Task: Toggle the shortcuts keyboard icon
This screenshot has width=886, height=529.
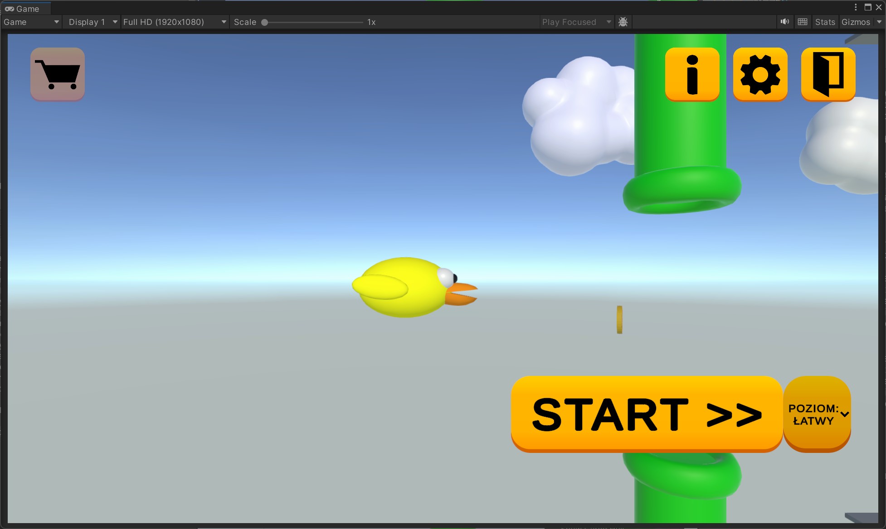Action: pyautogui.click(x=803, y=22)
